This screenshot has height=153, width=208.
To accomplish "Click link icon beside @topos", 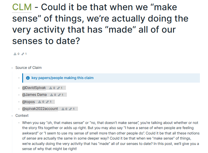I will click(x=47, y=102).
